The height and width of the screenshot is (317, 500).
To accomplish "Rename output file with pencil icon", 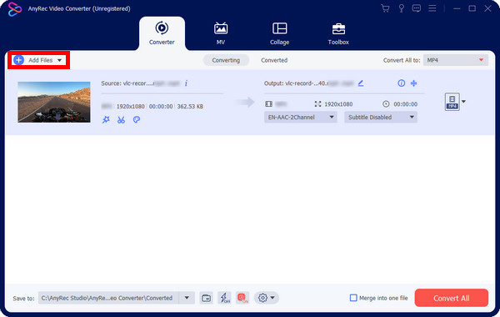I will coord(361,83).
